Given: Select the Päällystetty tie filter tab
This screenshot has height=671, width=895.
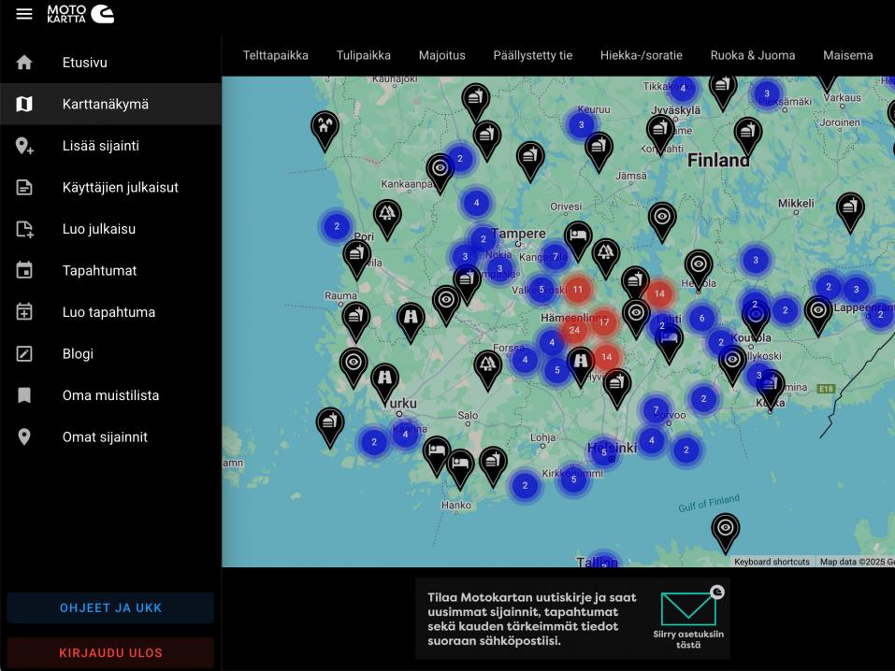Looking at the screenshot, I should 532,55.
